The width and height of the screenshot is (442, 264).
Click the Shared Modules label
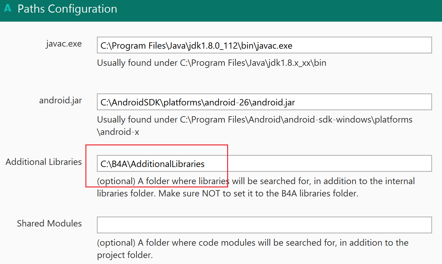49,223
